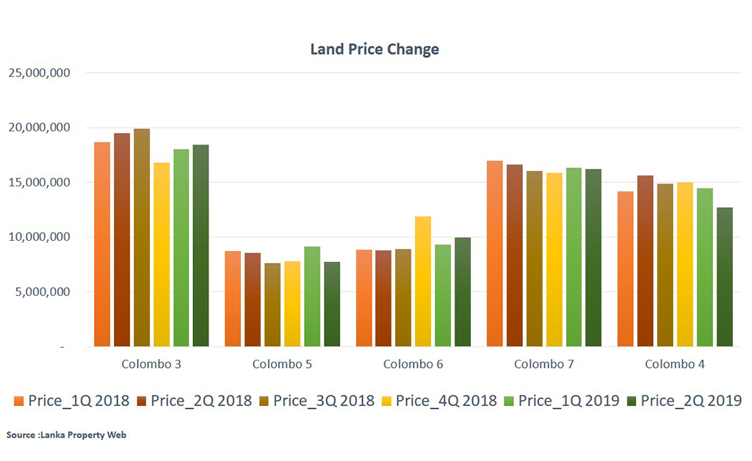The height and width of the screenshot is (461, 752).
Task: Click the Land Price Change chart title
Action: click(x=375, y=50)
